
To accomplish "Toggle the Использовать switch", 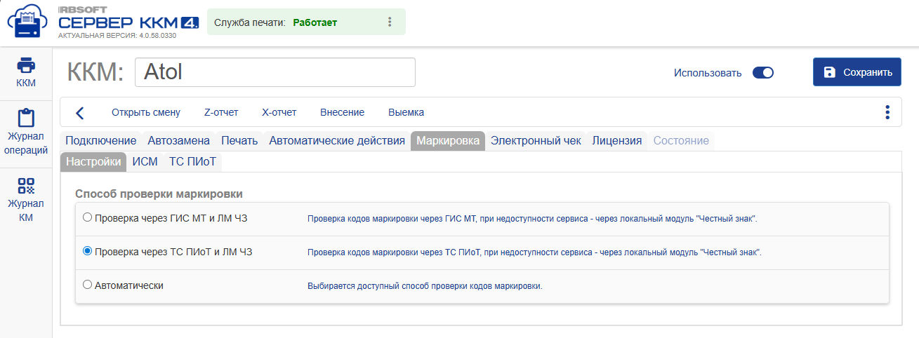I will click(762, 72).
